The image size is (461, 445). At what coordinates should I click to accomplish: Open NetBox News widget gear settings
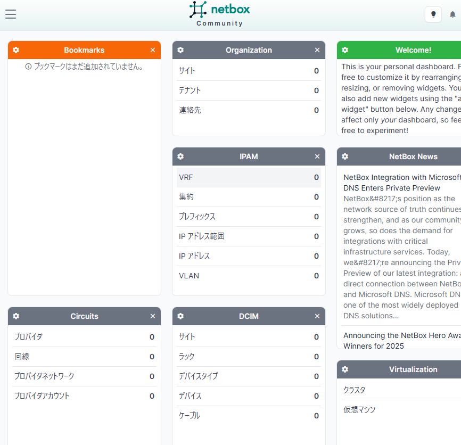click(345, 156)
